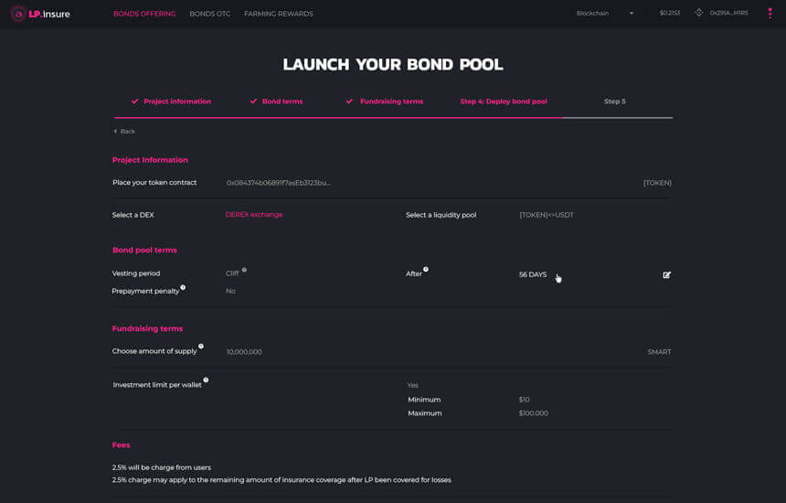This screenshot has width=786, height=503.
Task: Select Step 4: Deploy bond pool
Action: pos(504,102)
